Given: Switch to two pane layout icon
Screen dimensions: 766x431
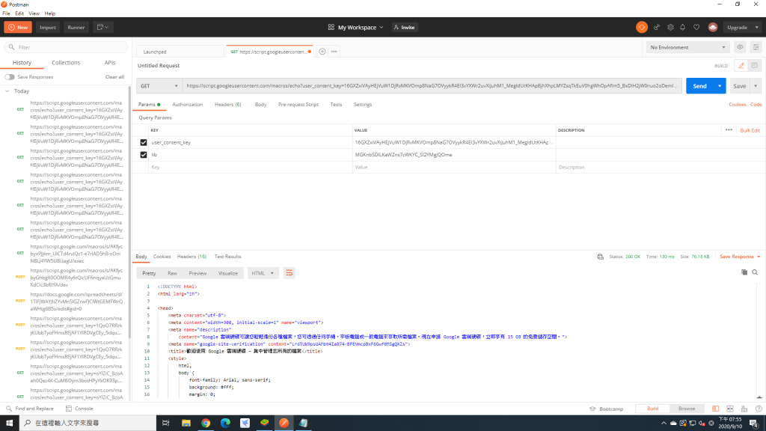Looking at the screenshot, I should point(730,409).
